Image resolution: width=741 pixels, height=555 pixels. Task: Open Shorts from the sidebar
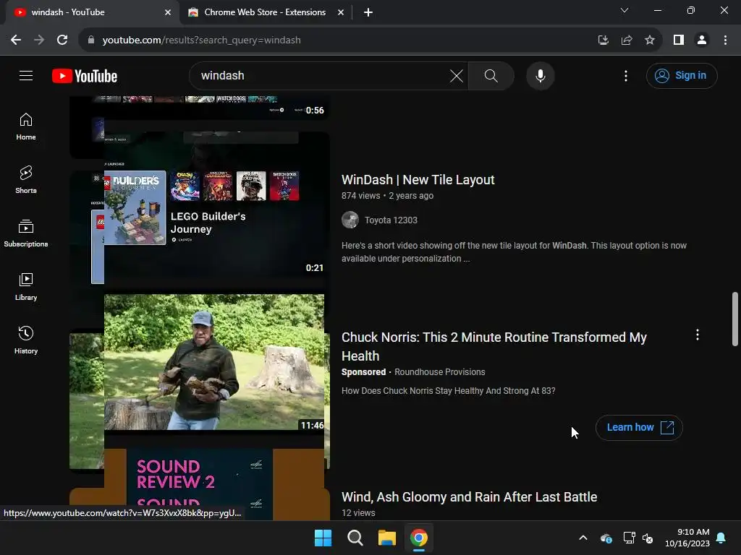click(26, 180)
